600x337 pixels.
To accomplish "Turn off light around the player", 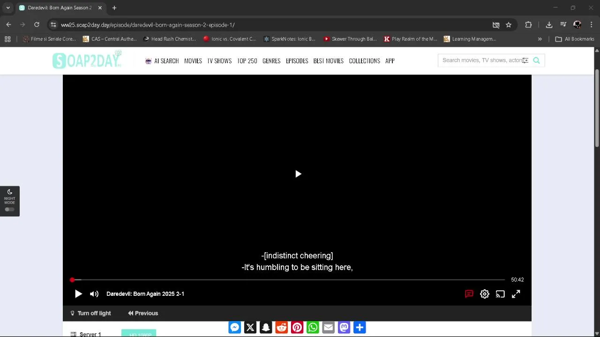I will [90, 313].
